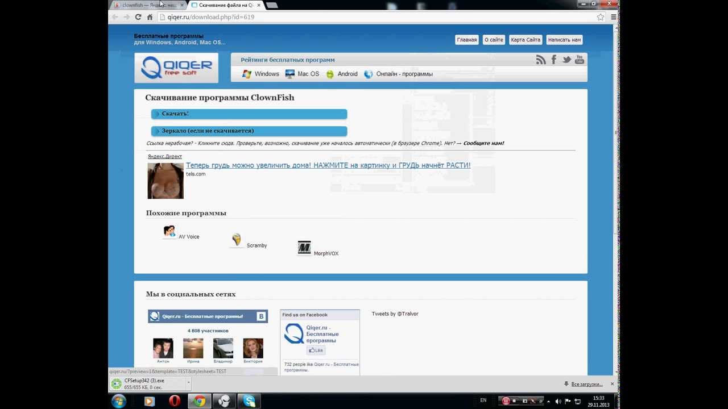
Task: Click the Facebook Like button
Action: [x=316, y=350]
